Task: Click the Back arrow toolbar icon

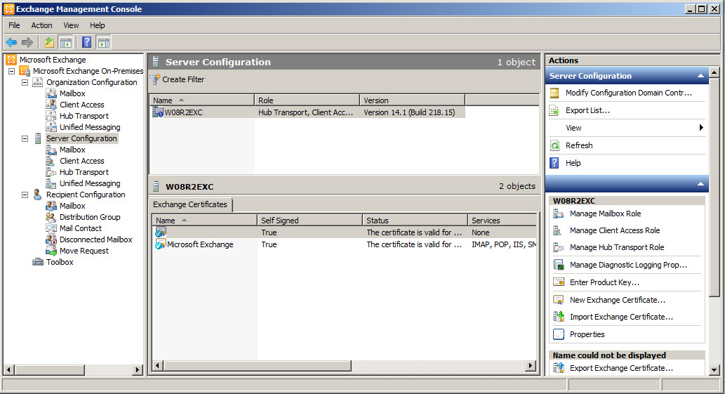Action: tap(11, 43)
